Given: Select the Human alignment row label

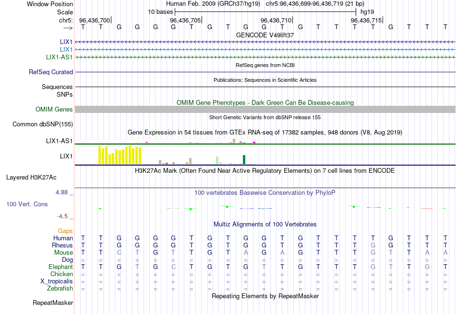Looking at the screenshot, I should [63, 238].
